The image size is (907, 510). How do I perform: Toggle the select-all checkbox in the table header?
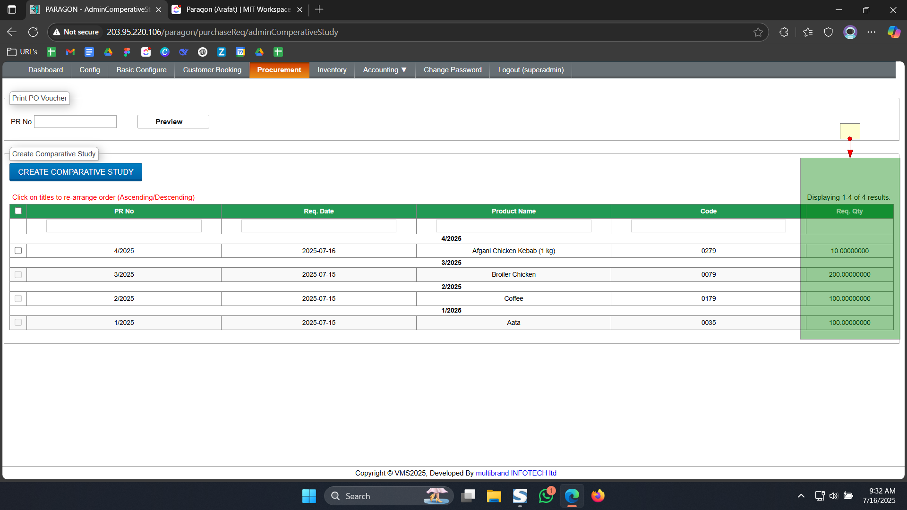click(x=18, y=211)
